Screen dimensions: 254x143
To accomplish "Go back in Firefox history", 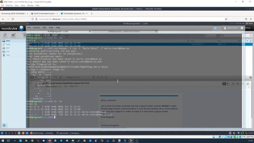I will (x=3, y=19).
